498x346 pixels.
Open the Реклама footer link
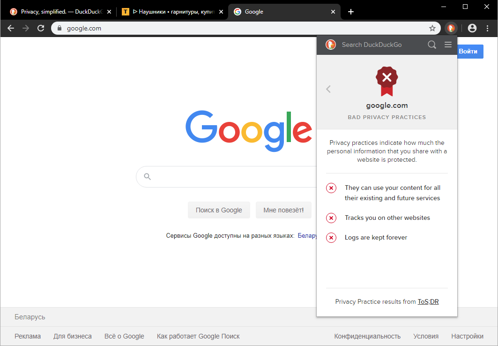coord(28,336)
